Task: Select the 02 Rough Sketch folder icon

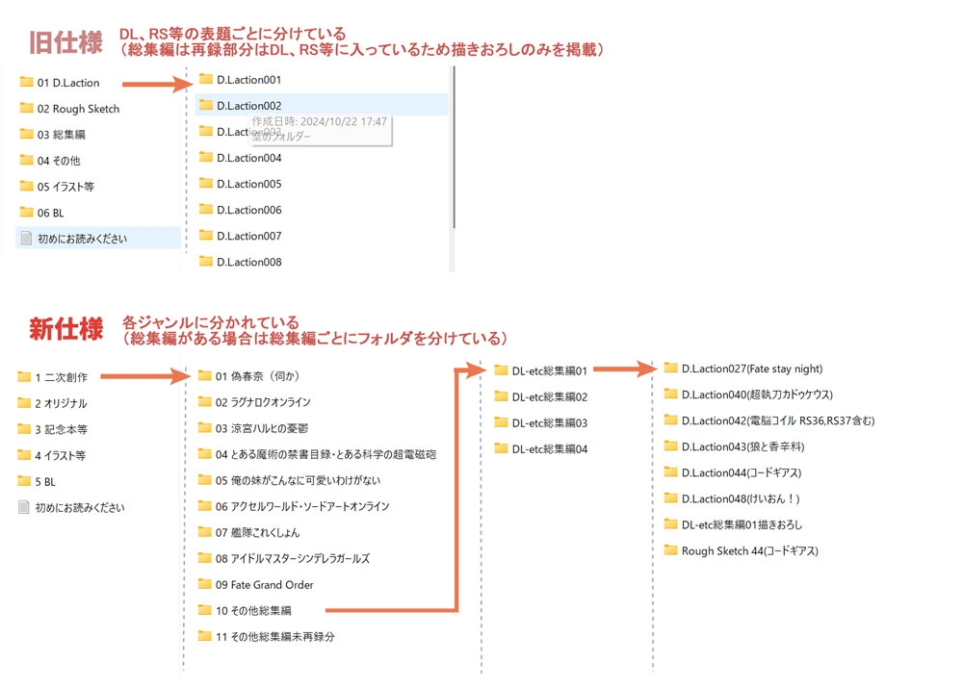Action: (26, 108)
